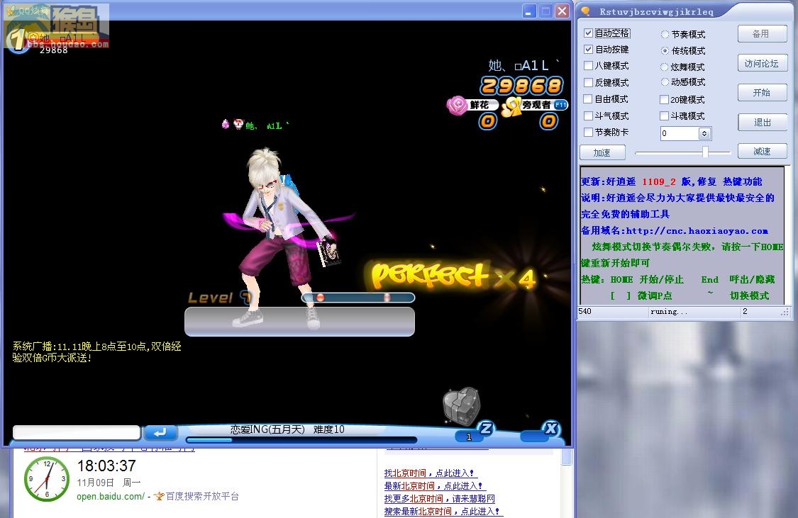798x518 pixels.
Task: Click the 开始 button
Action: 762,93
